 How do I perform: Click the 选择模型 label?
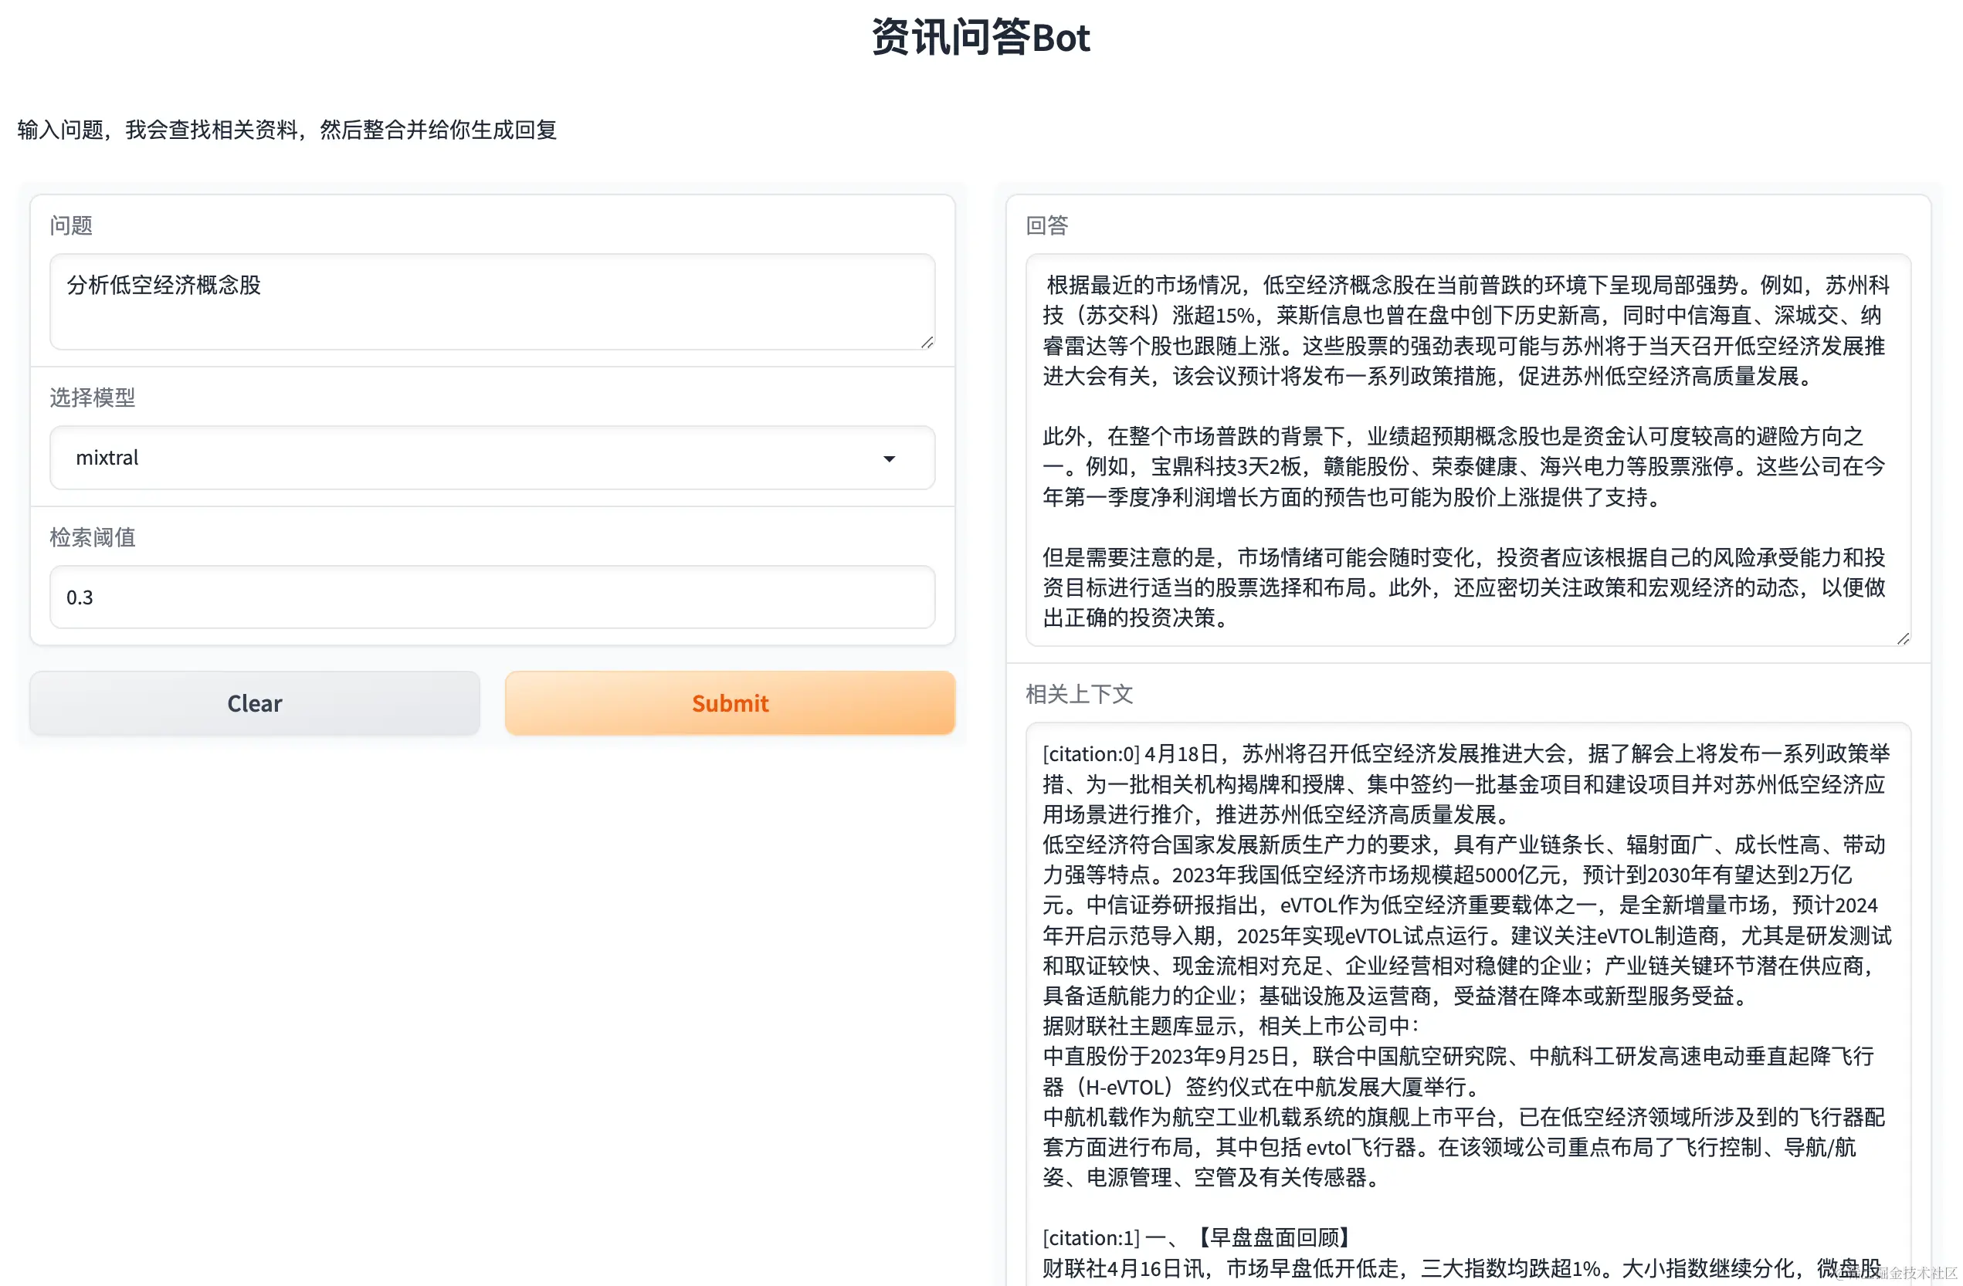coord(93,398)
